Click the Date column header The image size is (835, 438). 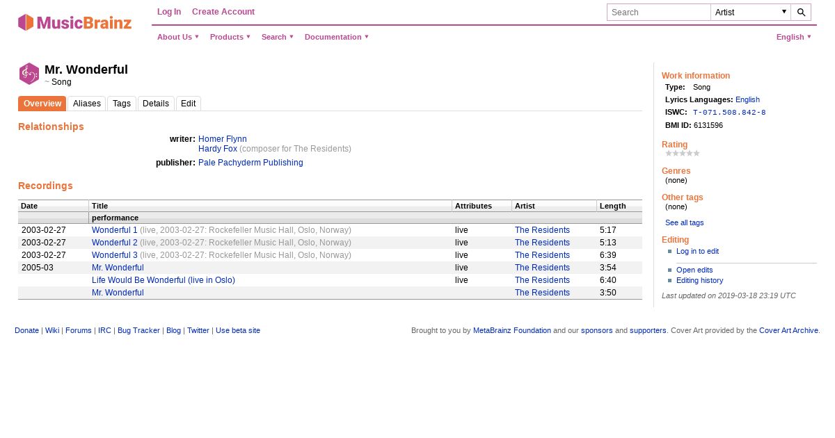pyautogui.click(x=54, y=206)
